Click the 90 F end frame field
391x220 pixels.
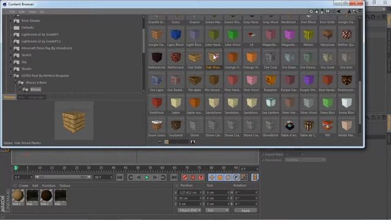103,177
